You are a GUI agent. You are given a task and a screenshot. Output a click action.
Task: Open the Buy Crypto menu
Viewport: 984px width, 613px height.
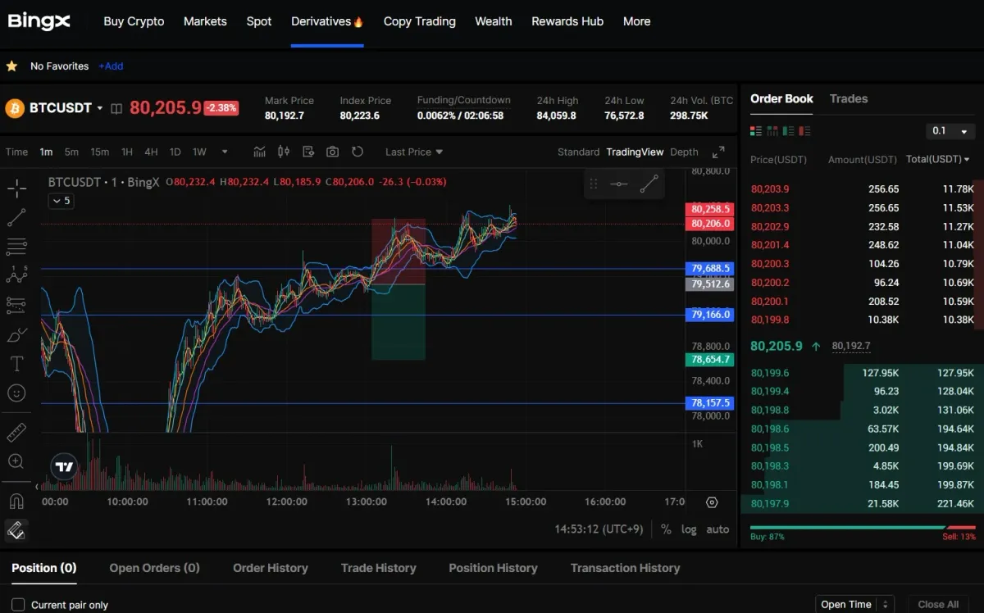(134, 21)
